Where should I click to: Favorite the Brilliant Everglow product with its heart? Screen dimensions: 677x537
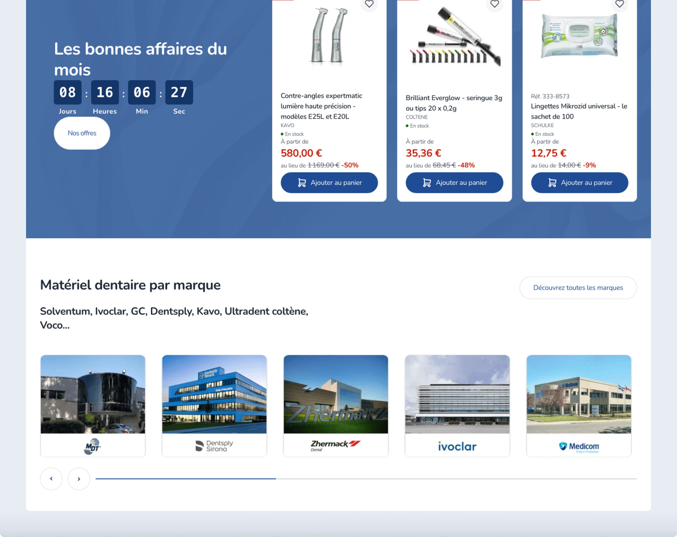click(x=494, y=4)
